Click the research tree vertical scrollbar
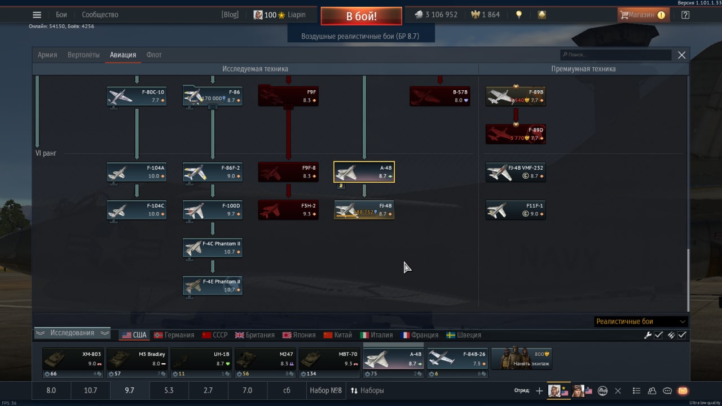This screenshot has width=722, height=406. [688, 279]
